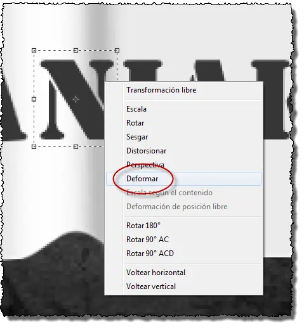Select the highlighted Deformar entry
304x329 pixels.
(183, 179)
